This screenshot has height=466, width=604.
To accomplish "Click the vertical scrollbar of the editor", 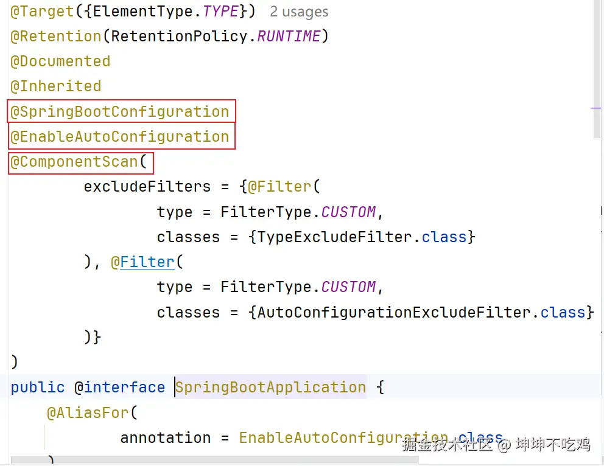I will point(599,69).
